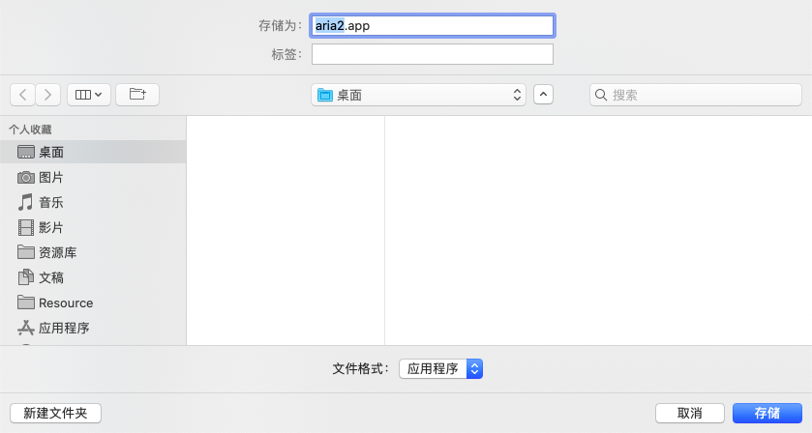Click the forward navigation arrow
Viewport: 812px width, 433px height.
point(47,95)
